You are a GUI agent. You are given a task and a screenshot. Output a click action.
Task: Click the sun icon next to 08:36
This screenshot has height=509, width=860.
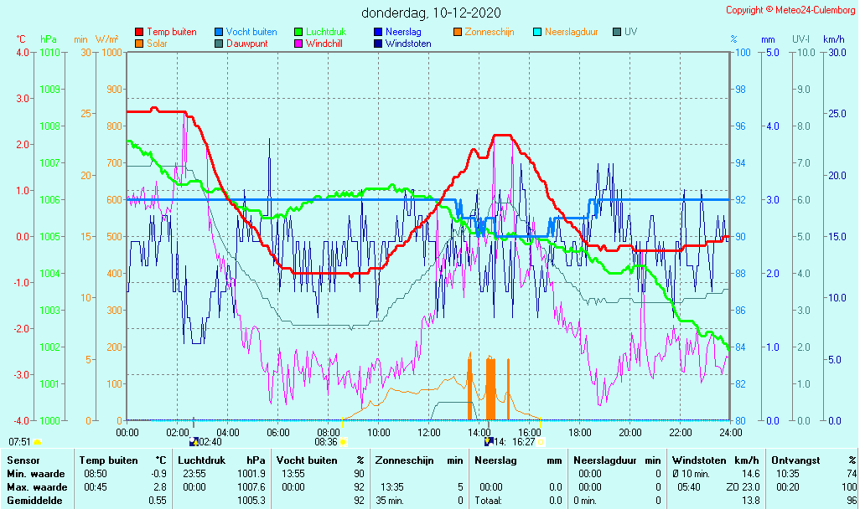pyautogui.click(x=343, y=442)
